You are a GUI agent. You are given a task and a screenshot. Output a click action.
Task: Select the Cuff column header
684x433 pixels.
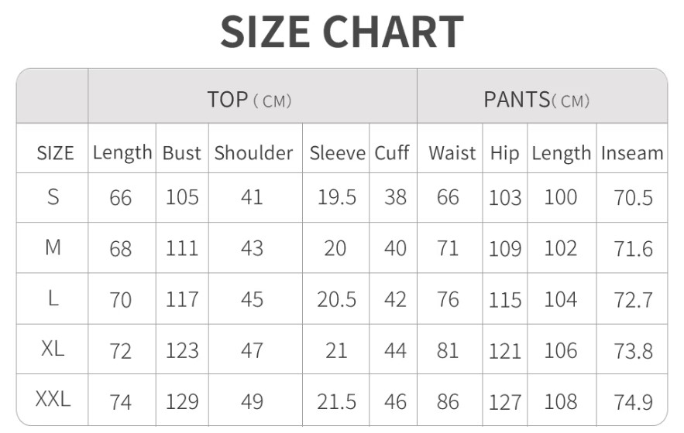click(392, 153)
